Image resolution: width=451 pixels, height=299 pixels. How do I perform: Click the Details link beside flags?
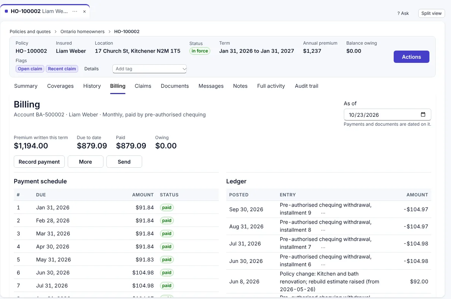pyautogui.click(x=92, y=69)
